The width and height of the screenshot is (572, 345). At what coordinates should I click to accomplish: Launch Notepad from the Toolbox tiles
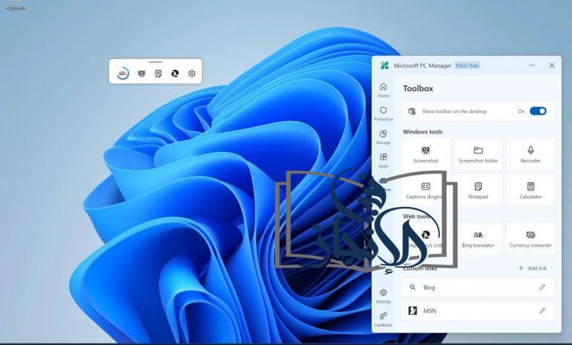point(478,190)
